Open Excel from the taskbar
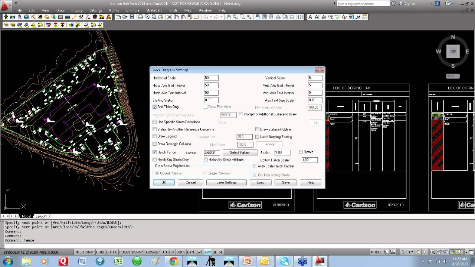Screen dimensions: 475x267 click(118, 261)
